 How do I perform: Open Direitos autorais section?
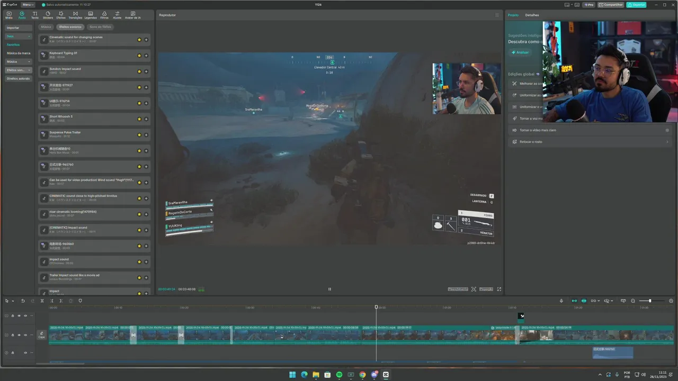click(19, 78)
